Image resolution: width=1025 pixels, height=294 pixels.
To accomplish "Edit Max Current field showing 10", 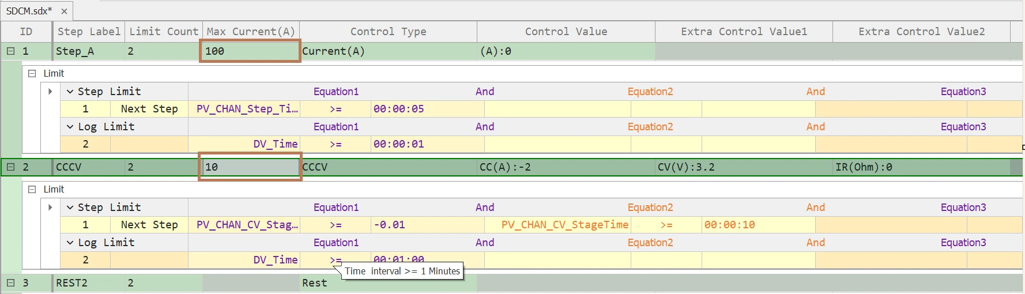I will (250, 167).
